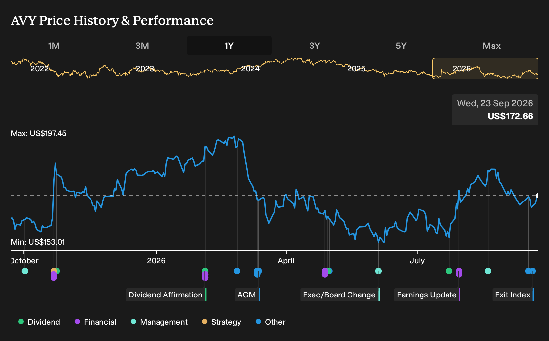Open the Exit Index event label
Screen dimensions: 549x341
pyautogui.click(x=513, y=295)
